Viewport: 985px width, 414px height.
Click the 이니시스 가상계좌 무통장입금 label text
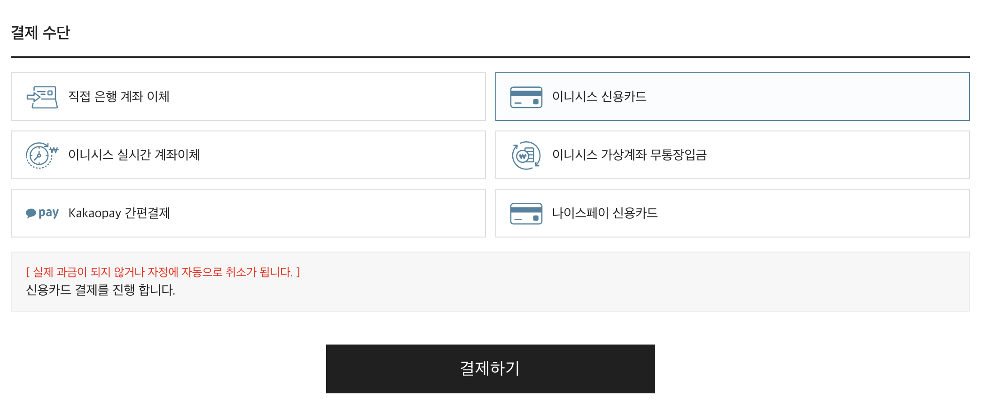(629, 155)
